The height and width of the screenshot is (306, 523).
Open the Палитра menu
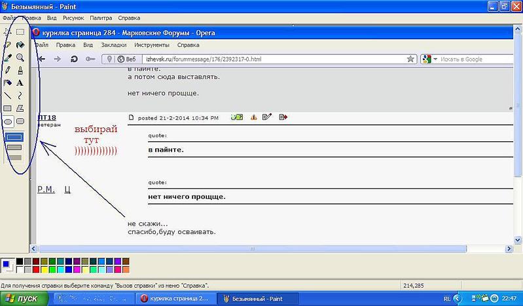click(x=101, y=18)
